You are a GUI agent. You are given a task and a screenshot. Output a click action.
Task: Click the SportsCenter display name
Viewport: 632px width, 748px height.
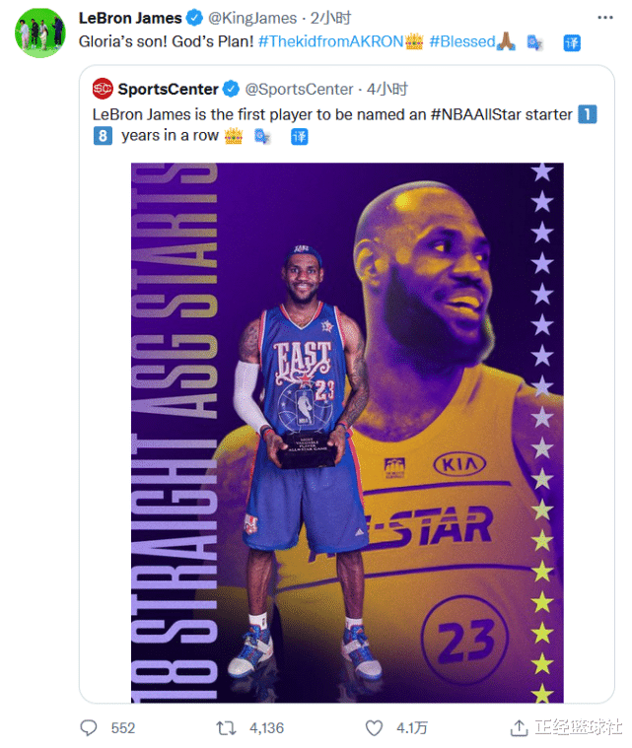click(168, 90)
